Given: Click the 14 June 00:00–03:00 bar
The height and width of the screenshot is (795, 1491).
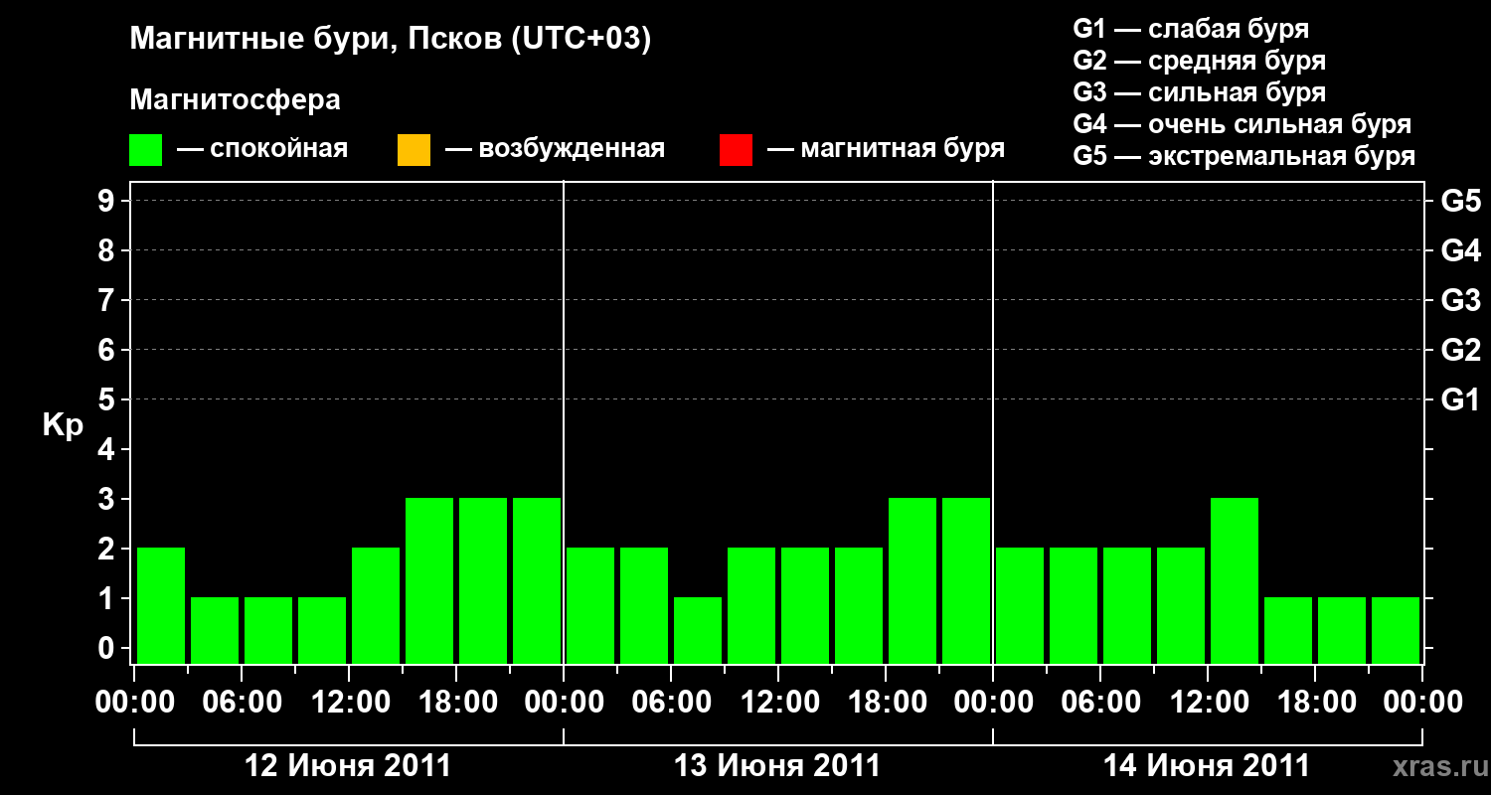Looking at the screenshot, I should [1020, 605].
